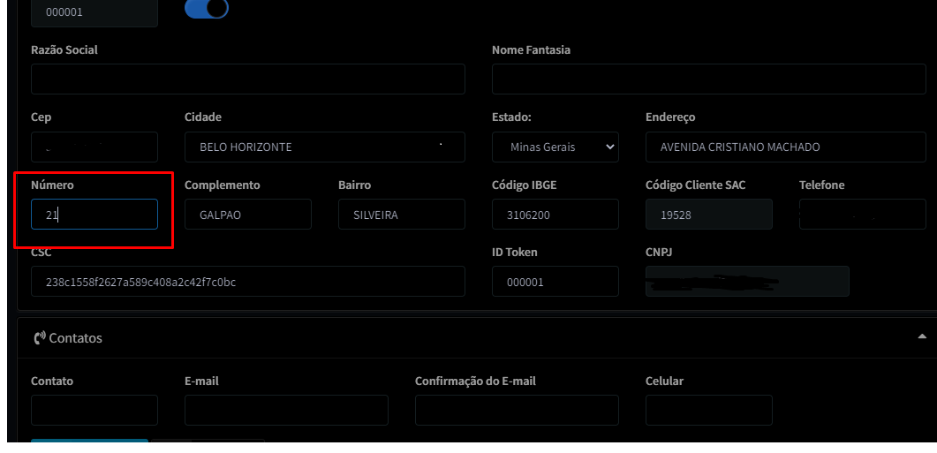Image resolution: width=937 pixels, height=453 pixels.
Task: Click the ID Token field 000001
Action: coord(555,282)
